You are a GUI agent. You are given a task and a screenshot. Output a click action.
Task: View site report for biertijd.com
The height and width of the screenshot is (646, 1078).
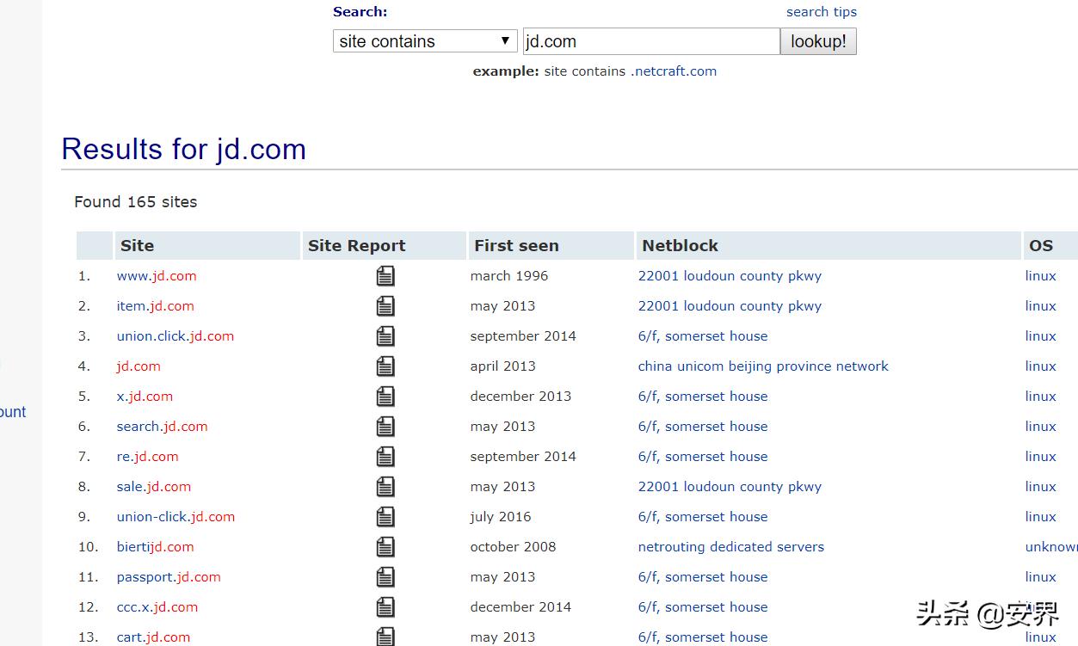(x=385, y=547)
